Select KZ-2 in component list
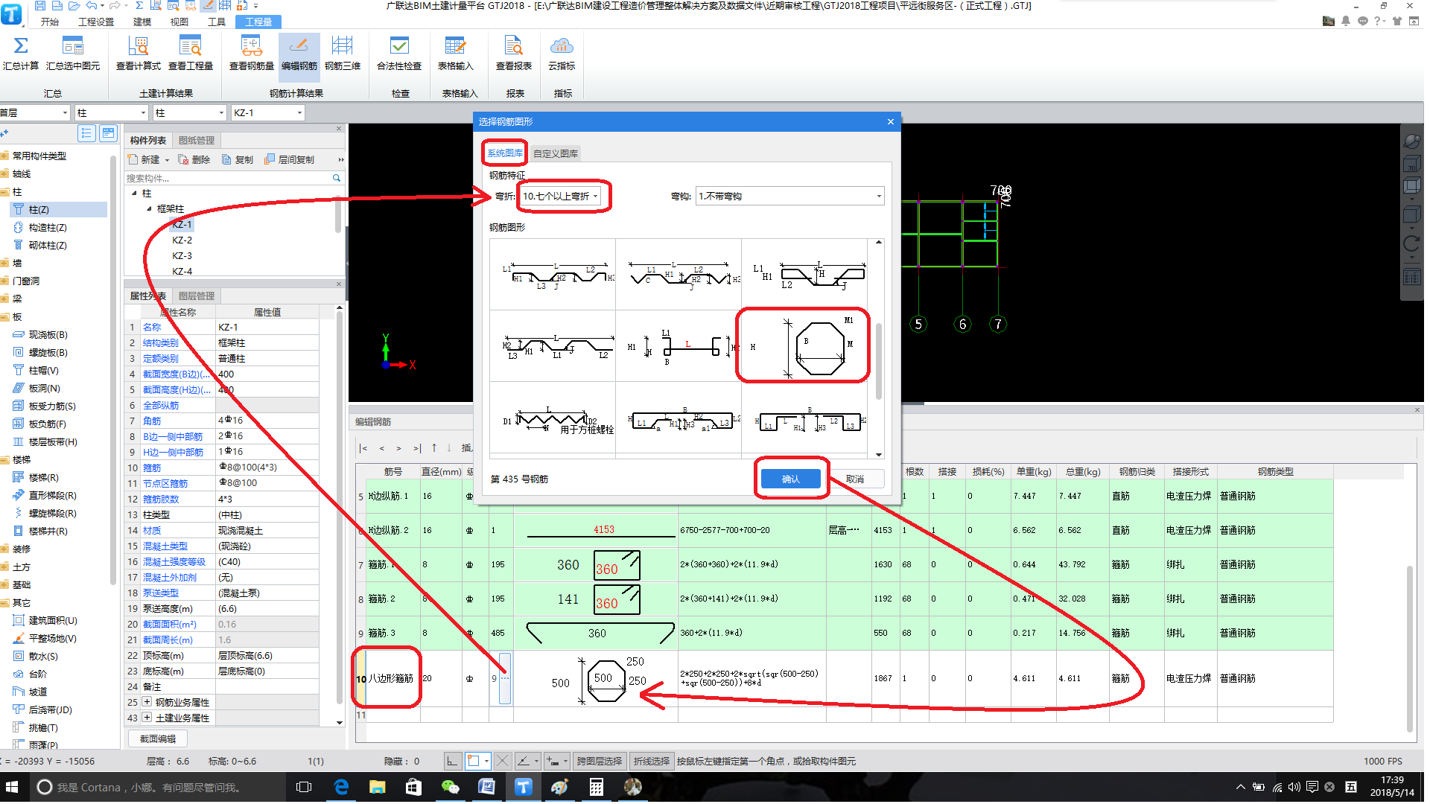1430x804 pixels. coord(182,240)
